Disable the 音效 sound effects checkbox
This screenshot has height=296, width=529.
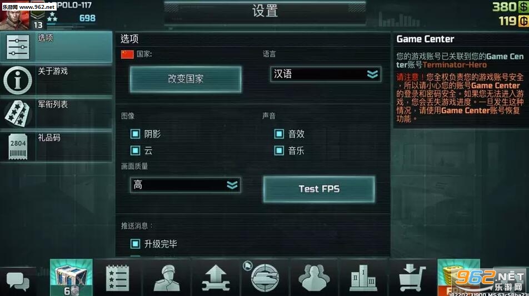tap(279, 134)
